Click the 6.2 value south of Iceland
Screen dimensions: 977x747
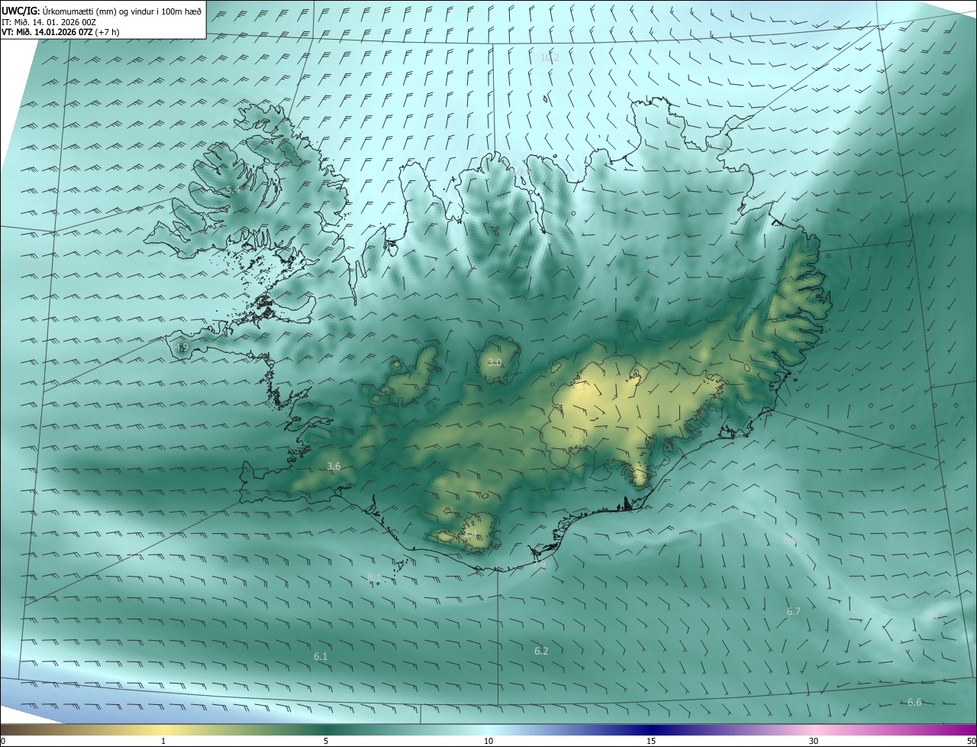[x=541, y=651]
